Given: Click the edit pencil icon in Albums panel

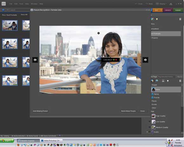Looking at the screenshot, I should click(x=152, y=19).
